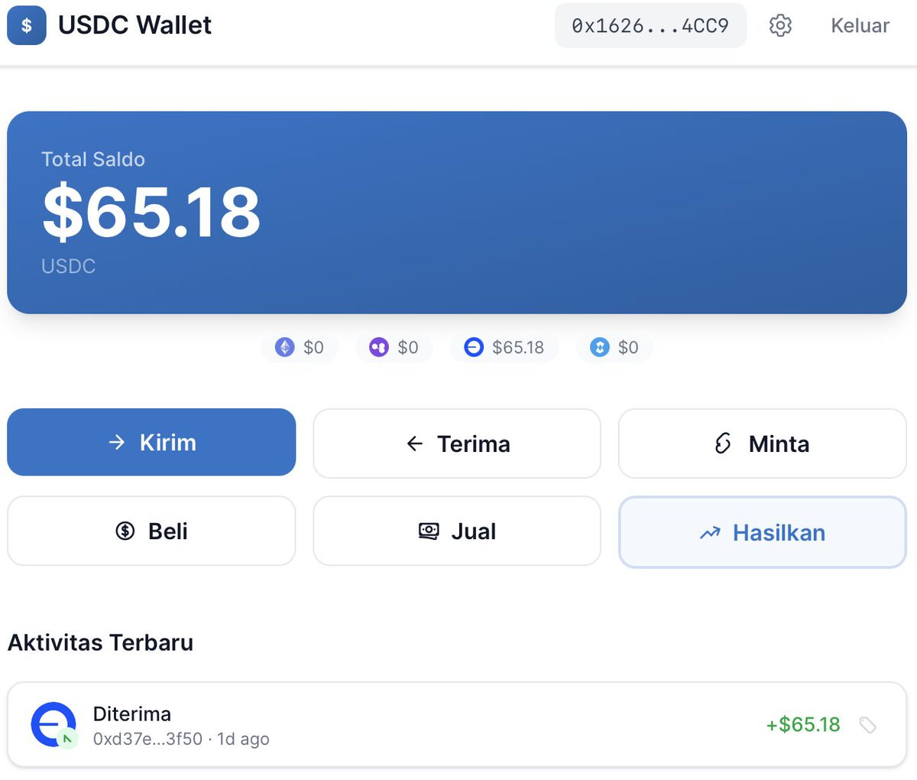The height and width of the screenshot is (780, 917).
Task: Click the USDC Wallet title
Action: pos(135,25)
